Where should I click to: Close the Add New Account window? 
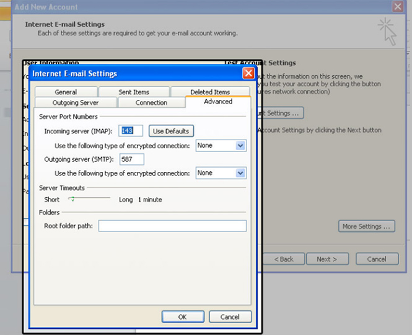click(x=398, y=7)
